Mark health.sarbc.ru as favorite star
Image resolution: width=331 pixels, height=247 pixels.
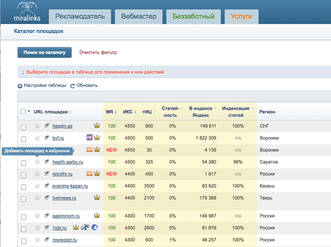[x=37, y=162]
